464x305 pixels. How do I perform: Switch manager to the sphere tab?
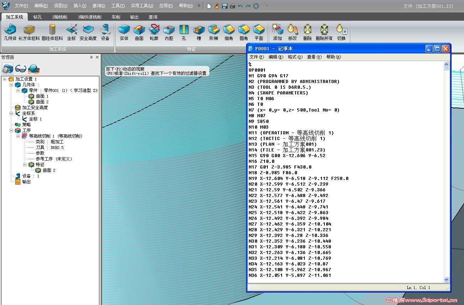[34, 68]
